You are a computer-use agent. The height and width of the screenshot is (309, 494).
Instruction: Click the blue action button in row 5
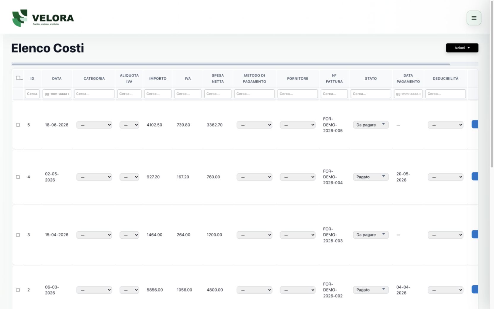coord(475,124)
